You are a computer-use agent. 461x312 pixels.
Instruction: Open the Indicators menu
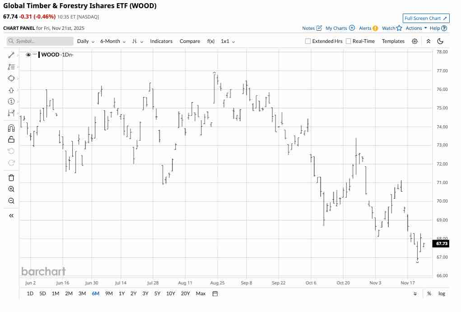pos(161,41)
